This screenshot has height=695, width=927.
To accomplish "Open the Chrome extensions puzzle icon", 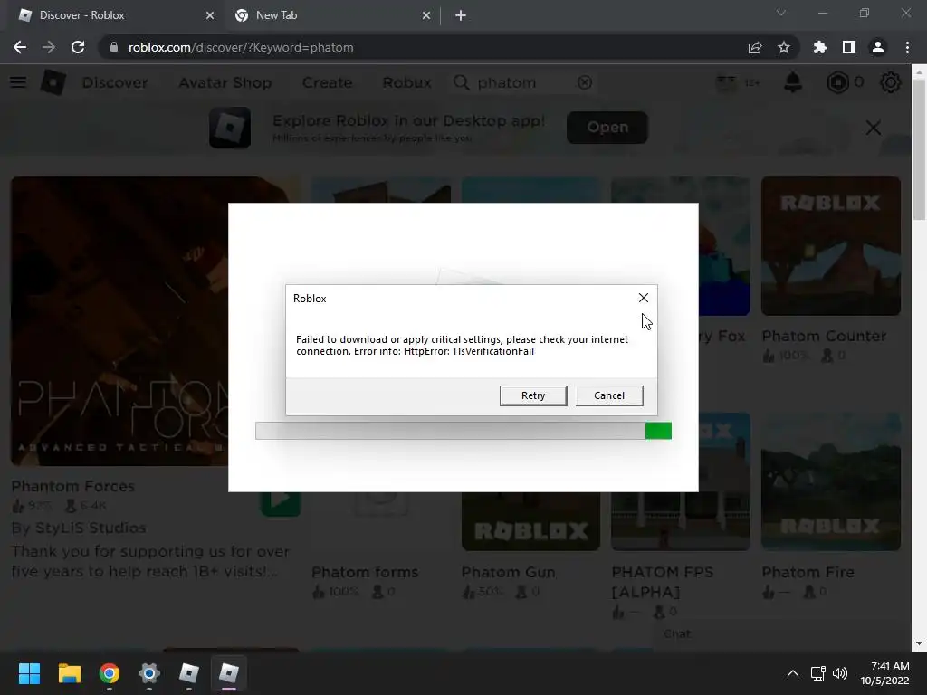I will (819, 47).
